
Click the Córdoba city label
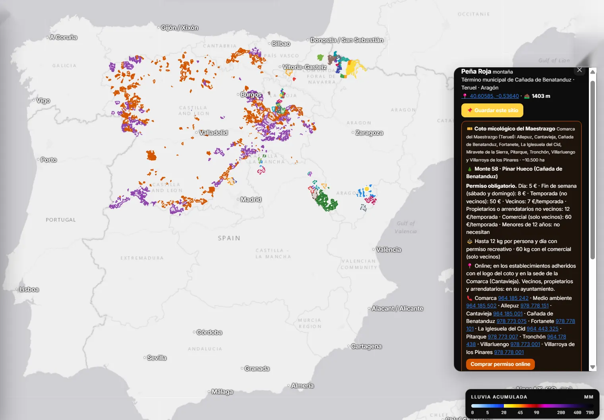pos(209,332)
